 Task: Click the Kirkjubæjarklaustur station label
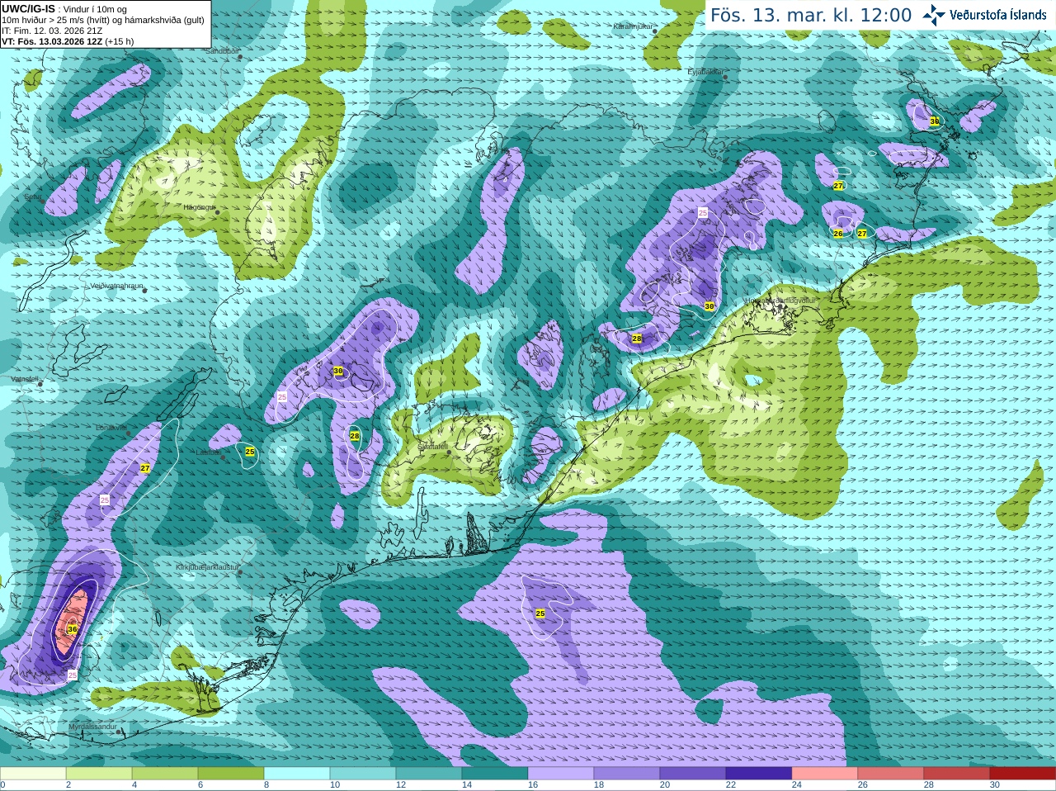tap(207, 567)
